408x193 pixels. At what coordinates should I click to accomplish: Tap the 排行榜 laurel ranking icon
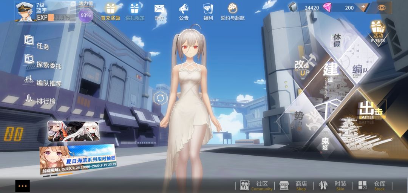click(x=29, y=98)
